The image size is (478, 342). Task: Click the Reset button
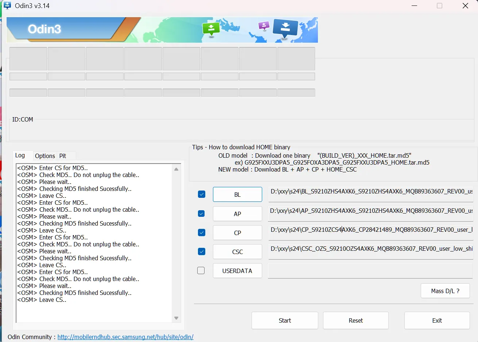355,320
